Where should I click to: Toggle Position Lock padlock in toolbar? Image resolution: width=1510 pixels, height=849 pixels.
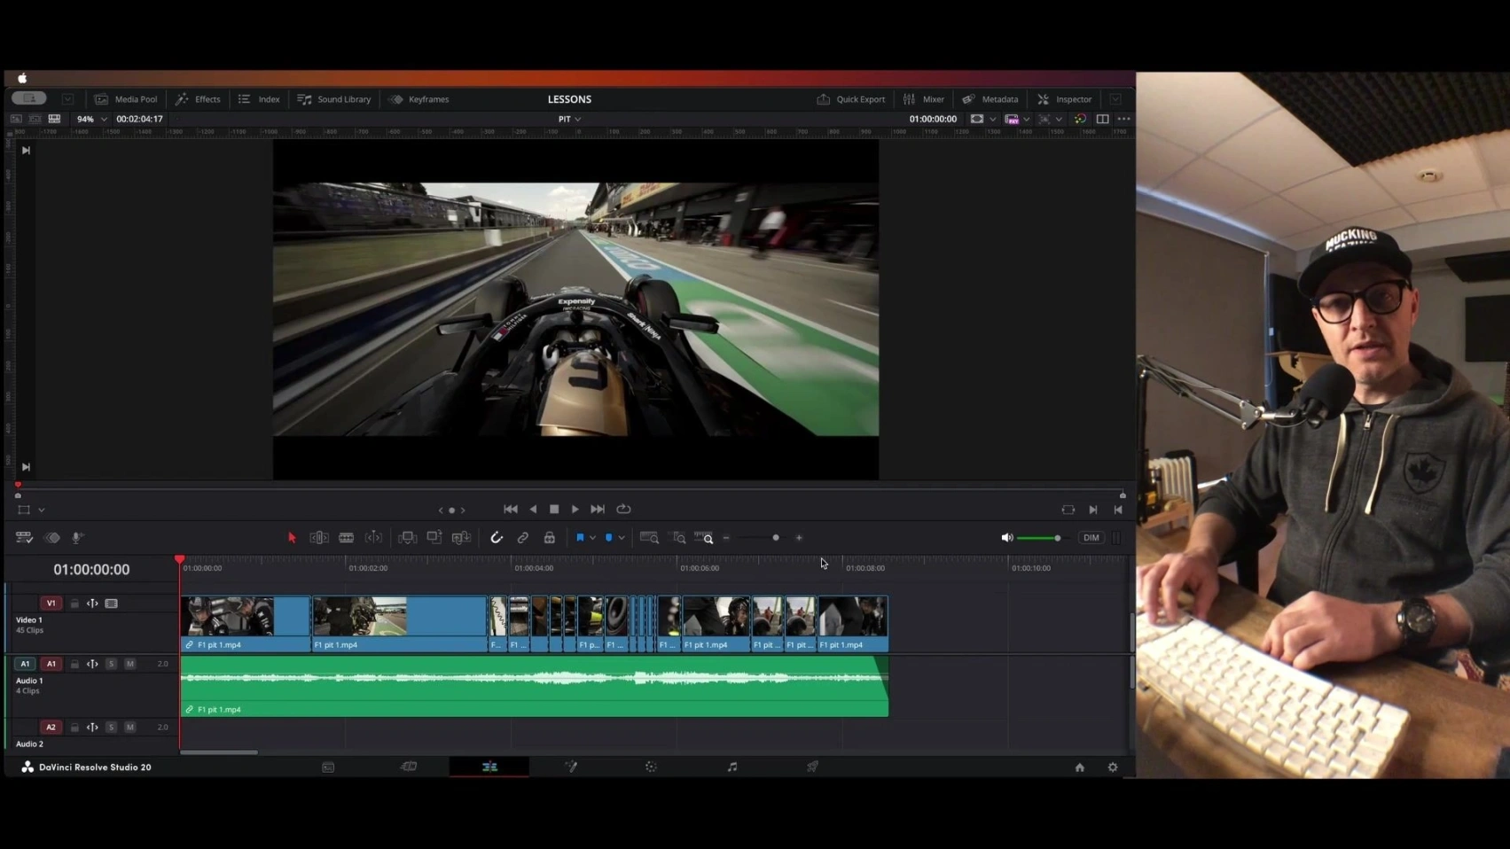click(x=550, y=538)
